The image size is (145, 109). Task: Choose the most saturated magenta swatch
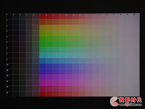tap(43, 83)
